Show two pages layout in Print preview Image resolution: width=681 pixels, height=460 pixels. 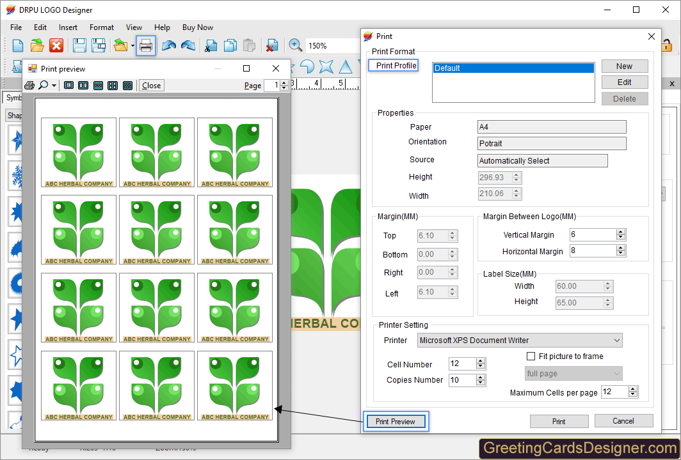click(83, 86)
